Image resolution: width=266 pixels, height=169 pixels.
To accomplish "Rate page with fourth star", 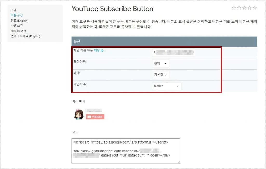I will 250,8.
